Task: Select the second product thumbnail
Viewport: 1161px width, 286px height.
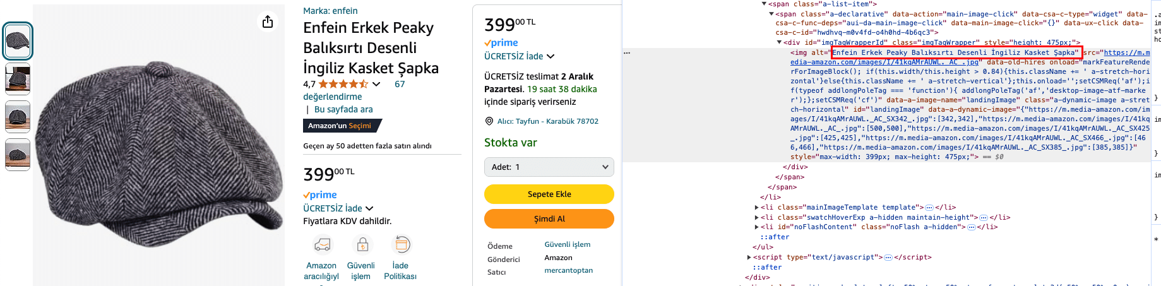Action: click(x=18, y=79)
